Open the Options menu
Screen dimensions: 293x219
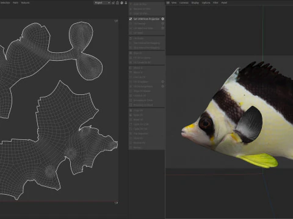[x=206, y=2]
